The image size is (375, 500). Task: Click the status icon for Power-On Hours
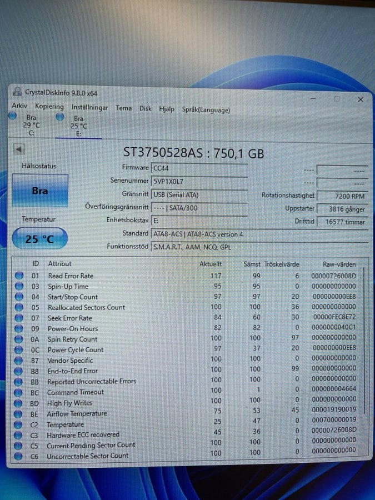[x=19, y=328]
